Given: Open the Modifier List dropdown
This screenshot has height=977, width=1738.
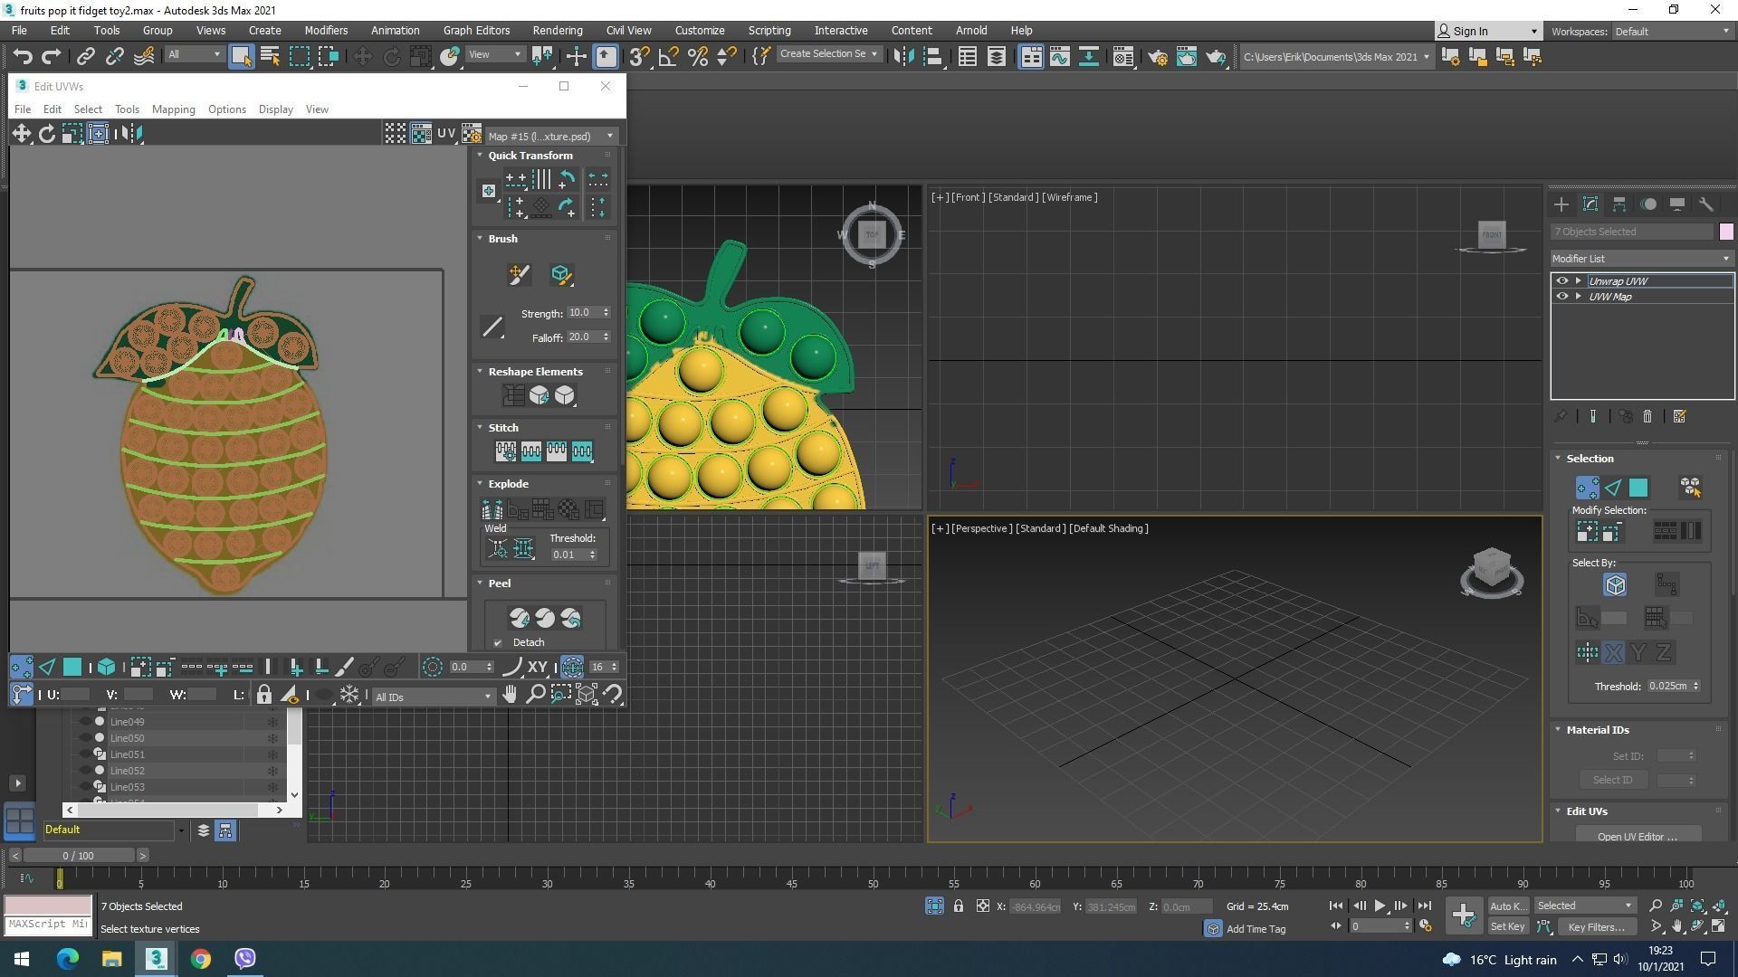Looking at the screenshot, I should click(x=1640, y=259).
